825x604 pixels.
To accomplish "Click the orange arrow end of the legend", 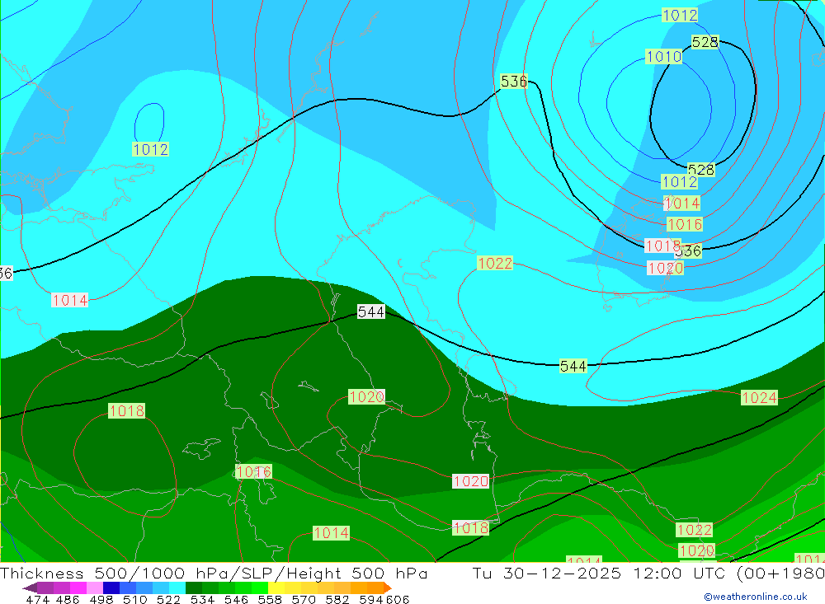I will point(387,588).
